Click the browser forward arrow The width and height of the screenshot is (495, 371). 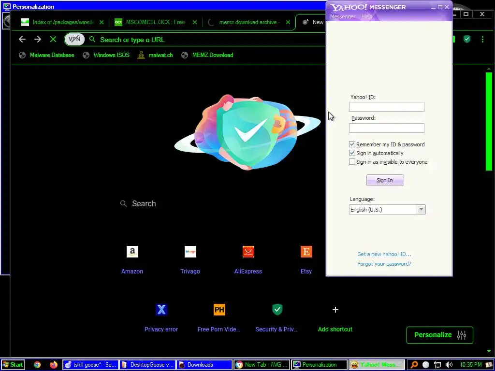(38, 39)
